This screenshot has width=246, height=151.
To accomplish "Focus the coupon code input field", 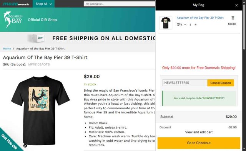I will 185,83.
